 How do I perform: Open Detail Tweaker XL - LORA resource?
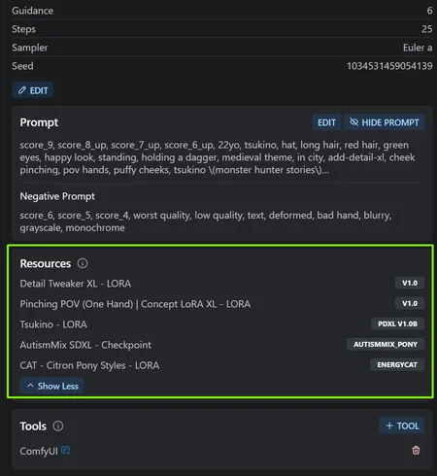(76, 284)
